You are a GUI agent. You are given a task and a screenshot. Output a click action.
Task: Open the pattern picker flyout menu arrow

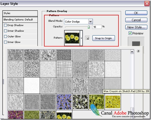tap(138, 51)
